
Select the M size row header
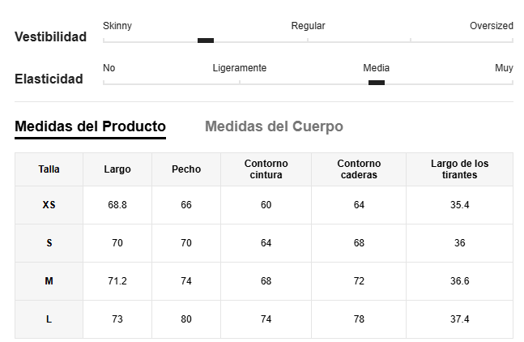point(49,281)
